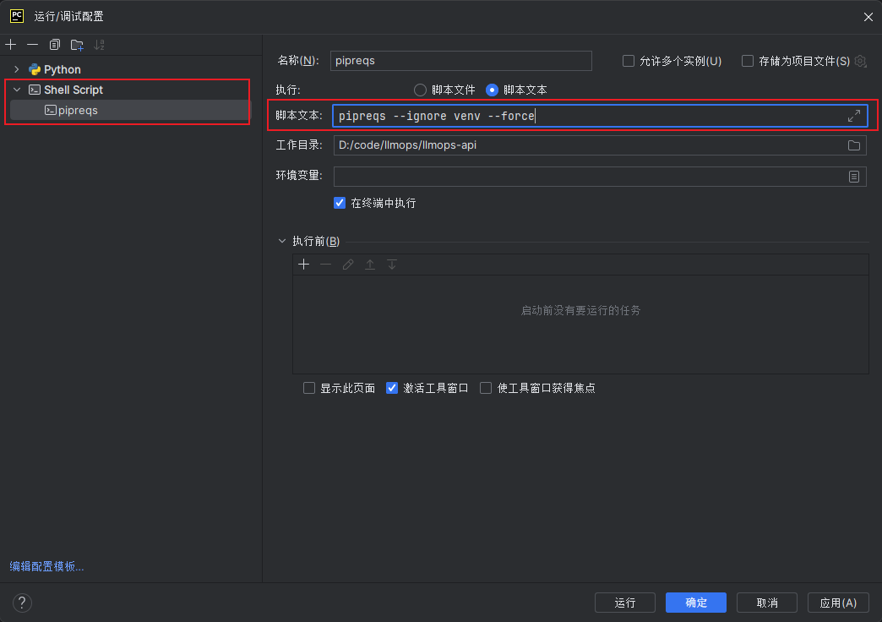Image resolution: width=882 pixels, height=622 pixels.
Task: Click the add new configuration plus icon
Action: (10, 44)
